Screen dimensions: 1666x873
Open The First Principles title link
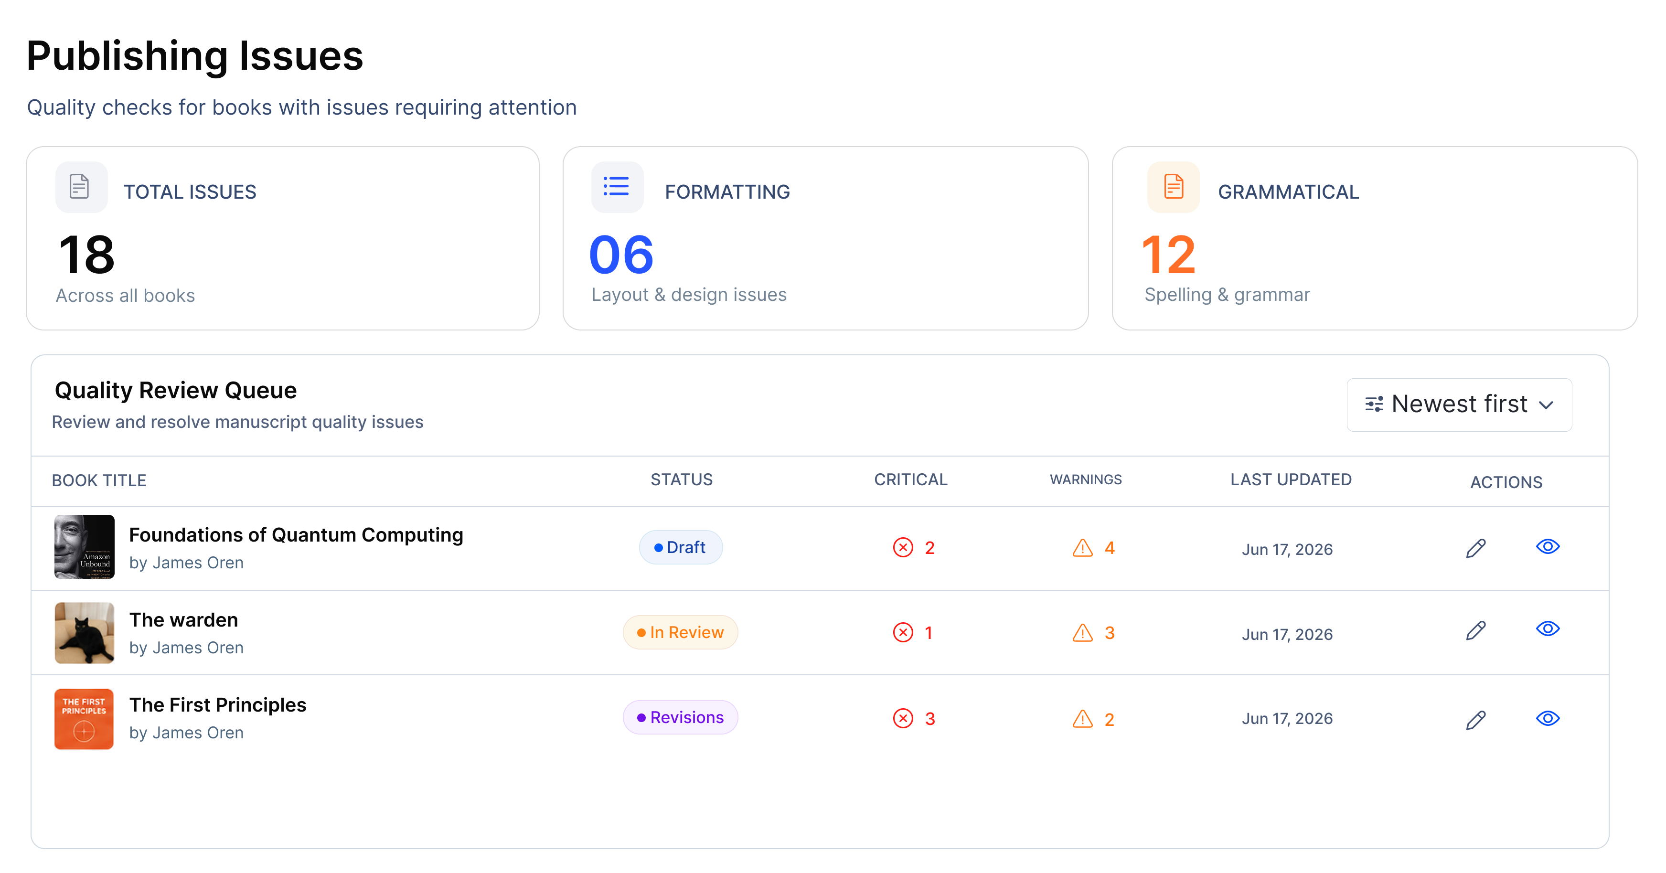(x=217, y=704)
